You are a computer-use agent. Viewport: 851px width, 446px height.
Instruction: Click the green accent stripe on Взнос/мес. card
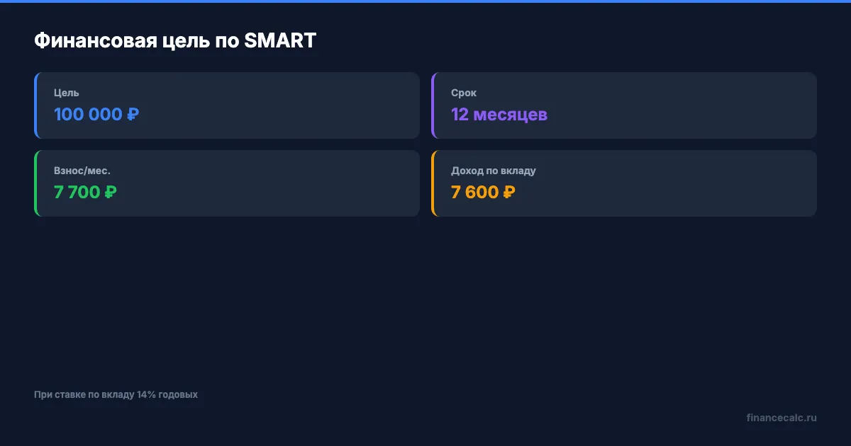[x=35, y=183]
